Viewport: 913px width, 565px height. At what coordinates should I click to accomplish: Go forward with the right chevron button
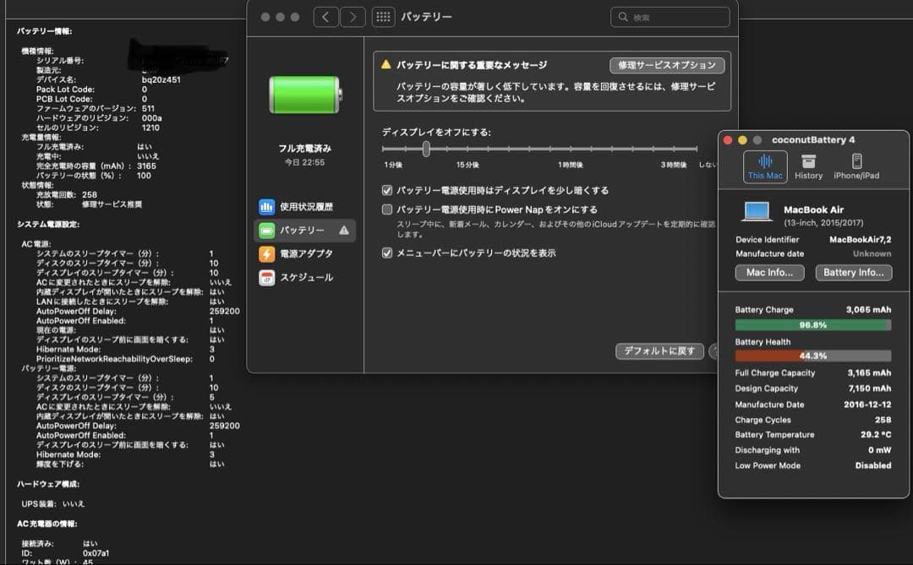point(353,17)
